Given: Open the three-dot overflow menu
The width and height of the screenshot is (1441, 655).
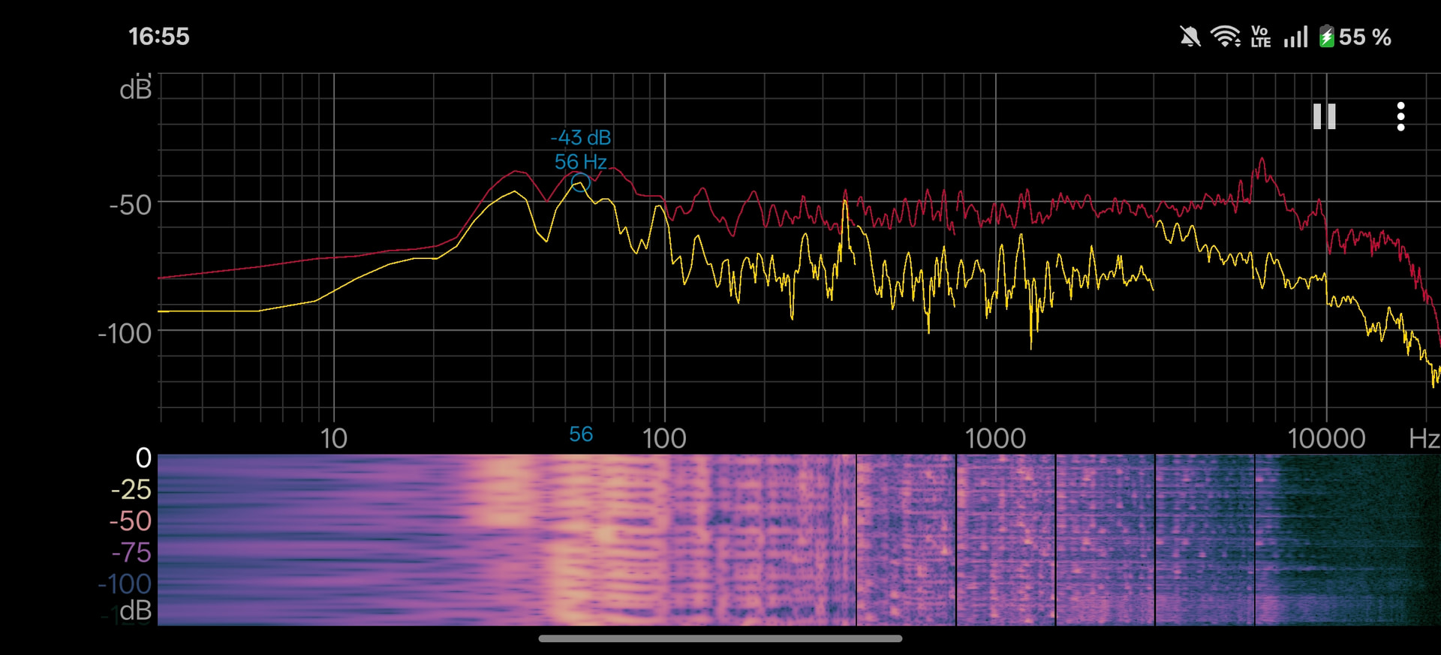Looking at the screenshot, I should (1400, 116).
